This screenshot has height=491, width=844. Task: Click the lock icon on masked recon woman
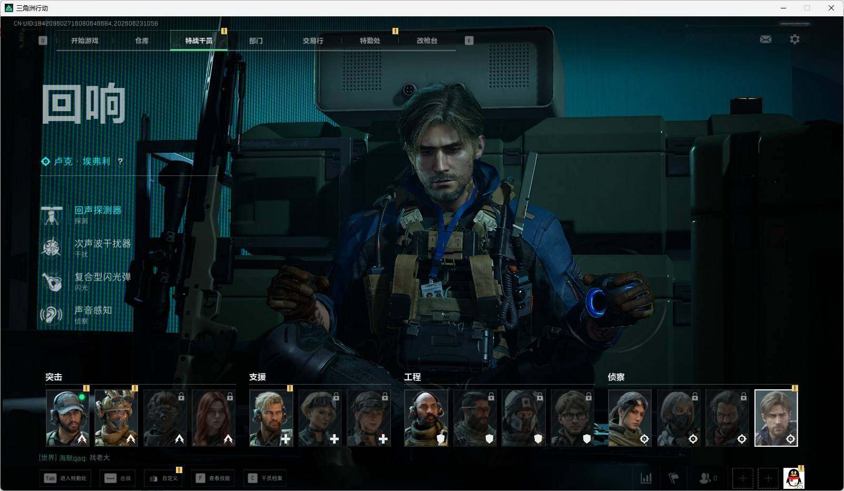tap(694, 396)
